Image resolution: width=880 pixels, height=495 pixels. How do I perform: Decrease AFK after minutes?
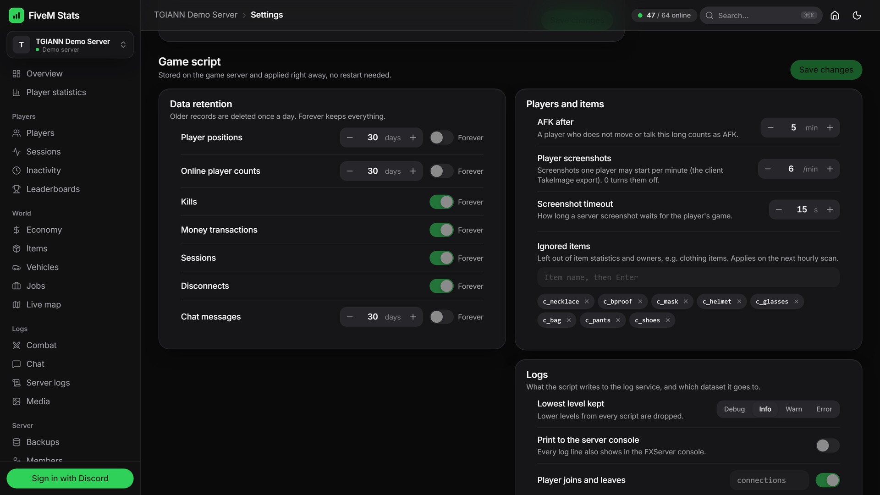coord(770,128)
